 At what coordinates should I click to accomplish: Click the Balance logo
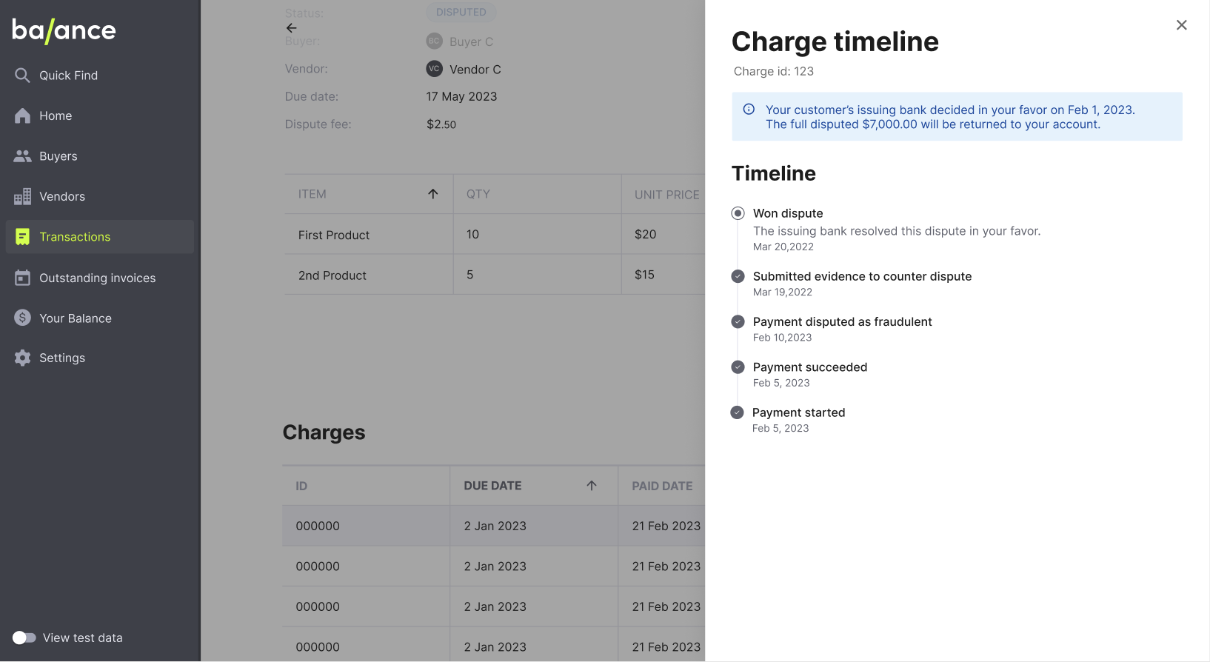click(64, 30)
